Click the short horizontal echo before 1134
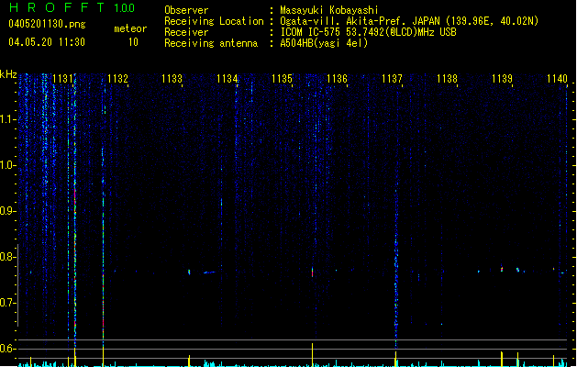577x367 pixels. 210,272
